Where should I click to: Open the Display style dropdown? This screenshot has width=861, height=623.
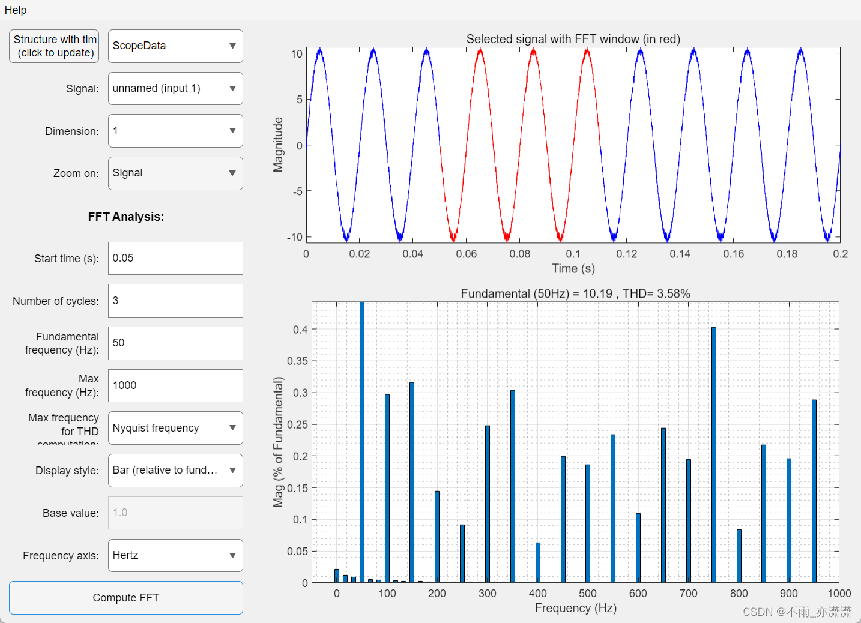point(175,471)
